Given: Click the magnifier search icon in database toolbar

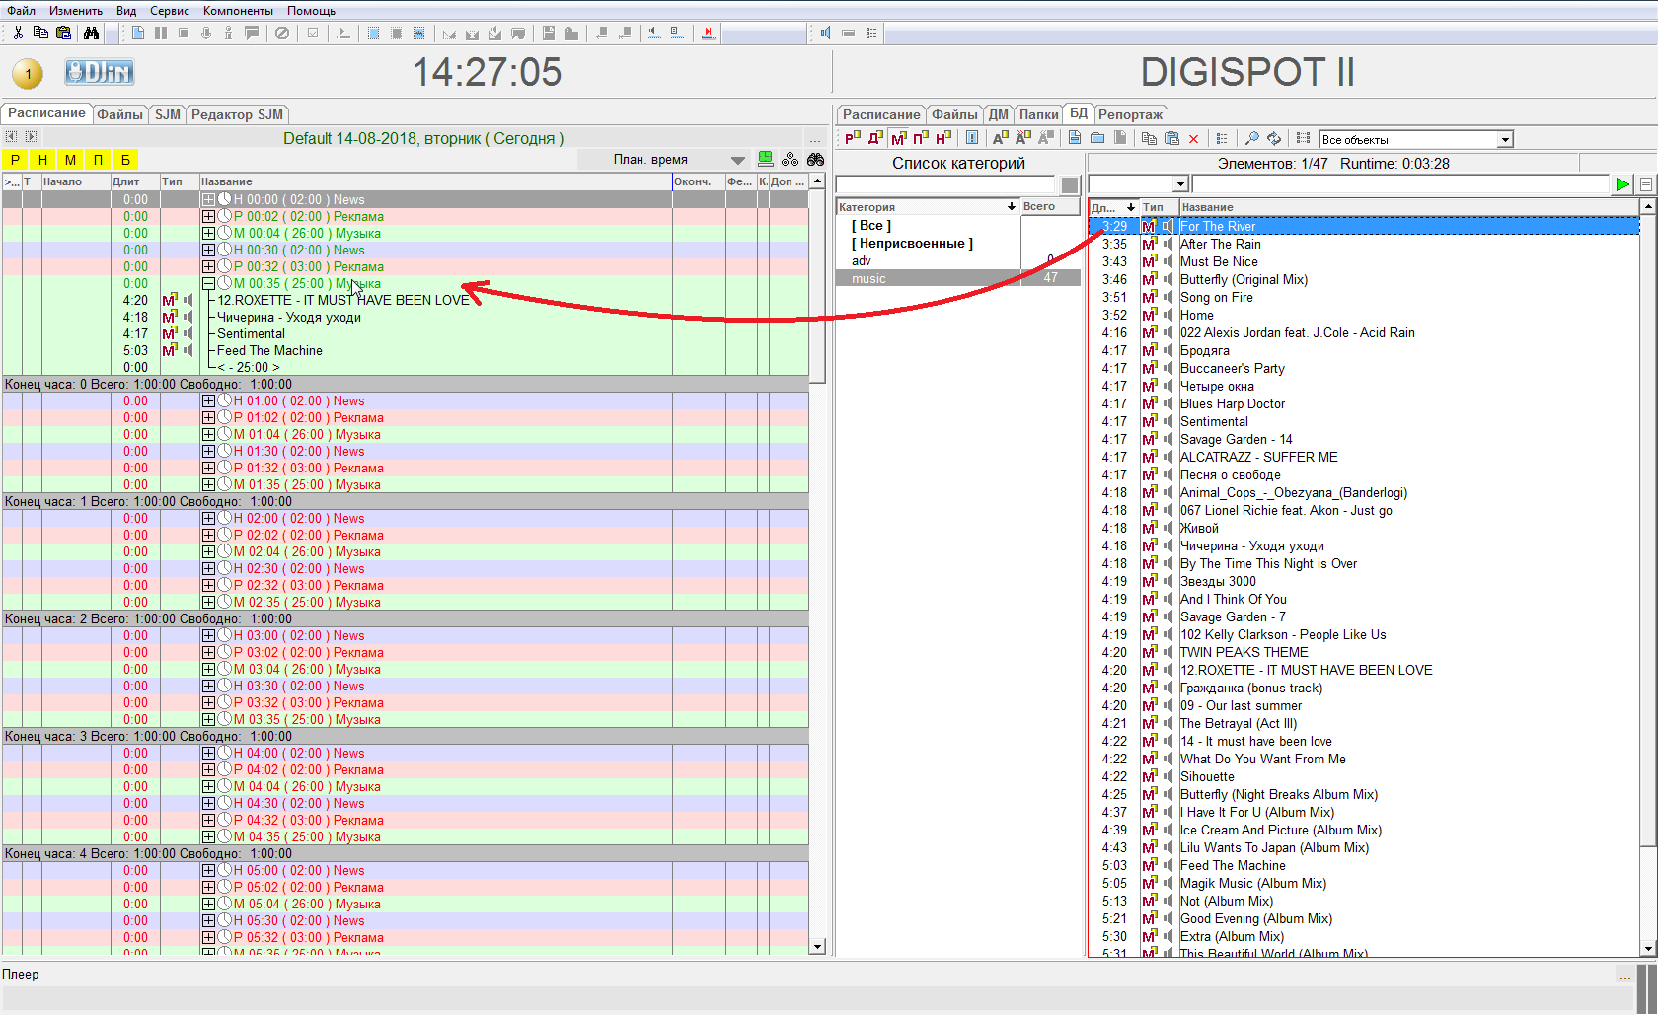Looking at the screenshot, I should tap(1251, 139).
